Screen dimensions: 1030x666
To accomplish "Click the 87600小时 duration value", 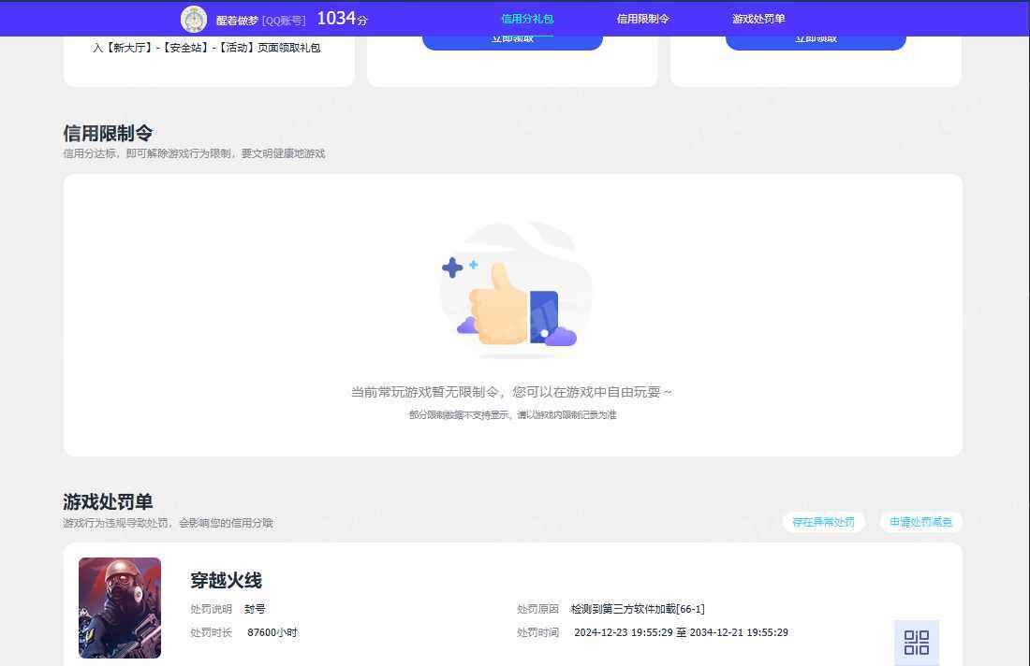I will coord(272,632).
